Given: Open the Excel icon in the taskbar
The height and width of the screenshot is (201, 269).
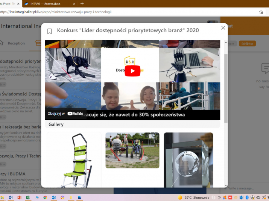Looking at the screenshot, I should pyautogui.click(x=28, y=197).
